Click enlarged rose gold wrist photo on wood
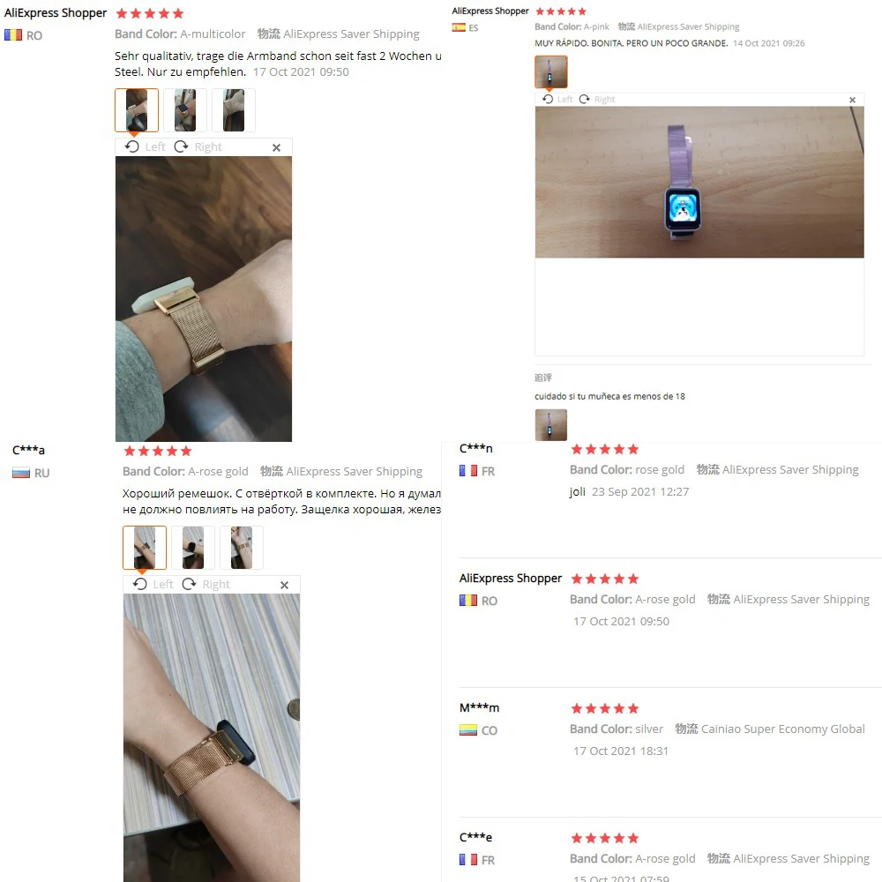This screenshot has height=882, width=882. point(204,299)
